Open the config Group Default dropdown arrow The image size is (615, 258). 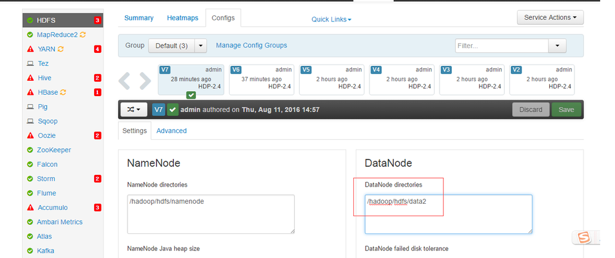pyautogui.click(x=201, y=46)
